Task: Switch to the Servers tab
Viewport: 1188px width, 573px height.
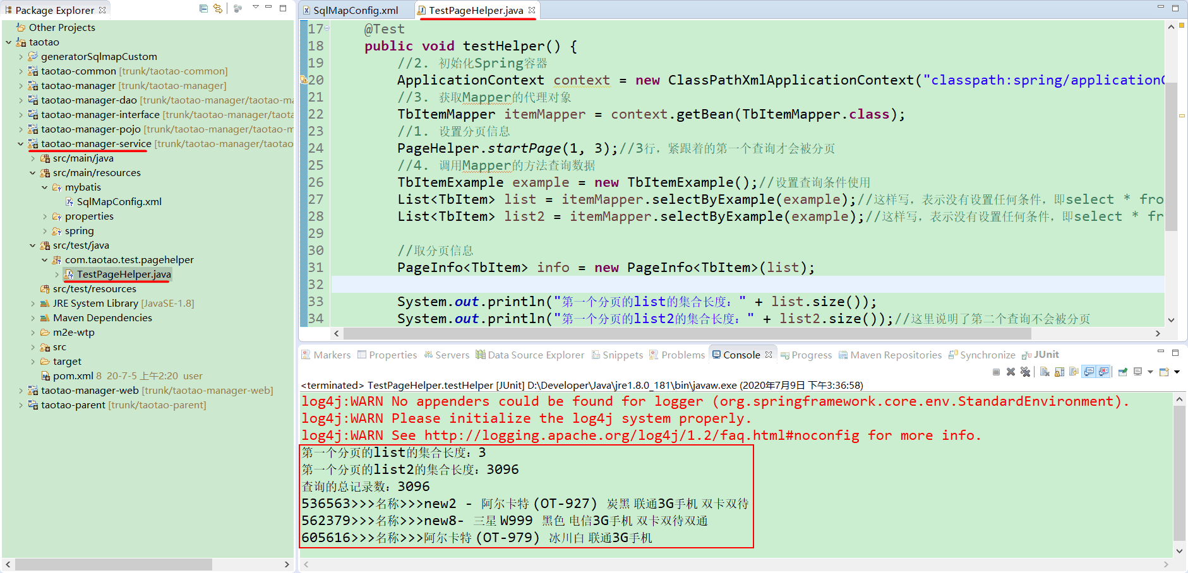Action: [447, 355]
